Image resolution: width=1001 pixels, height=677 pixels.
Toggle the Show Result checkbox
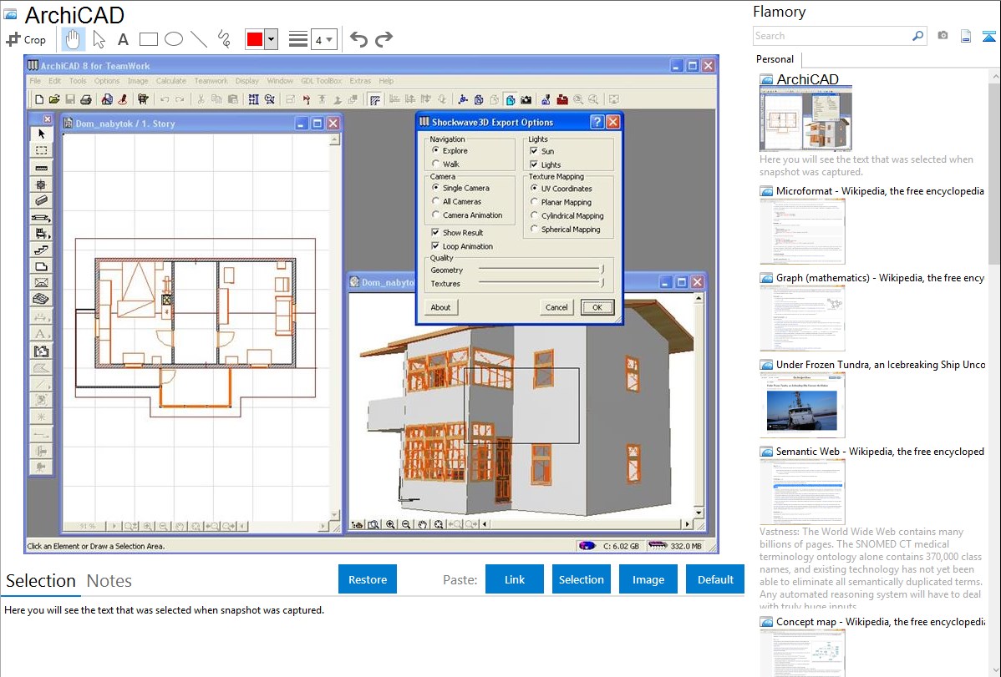point(435,232)
